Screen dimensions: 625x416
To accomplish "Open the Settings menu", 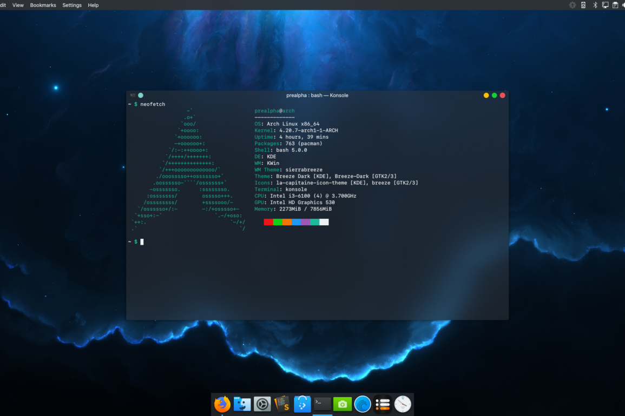I will 72,5.
